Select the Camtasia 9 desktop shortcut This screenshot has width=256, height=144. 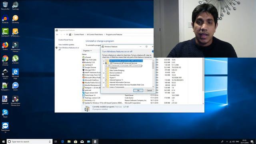point(5,32)
